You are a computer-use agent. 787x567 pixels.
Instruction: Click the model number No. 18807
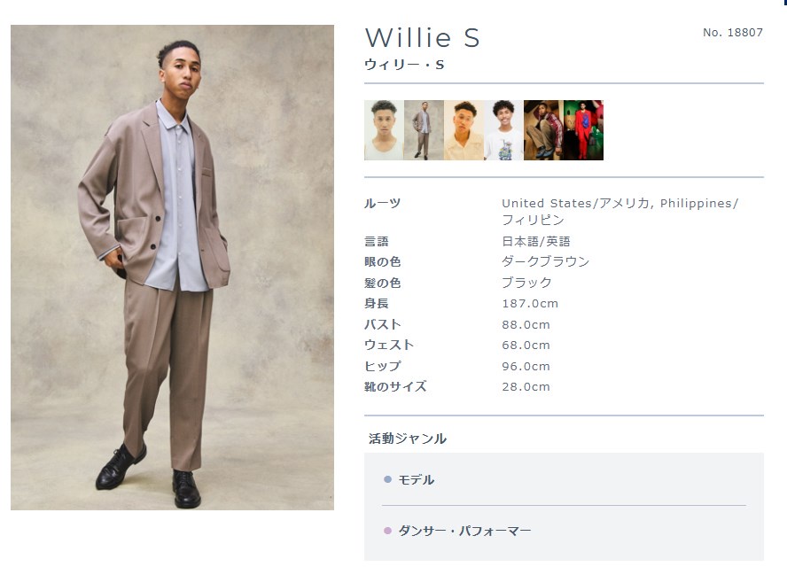pos(733,33)
